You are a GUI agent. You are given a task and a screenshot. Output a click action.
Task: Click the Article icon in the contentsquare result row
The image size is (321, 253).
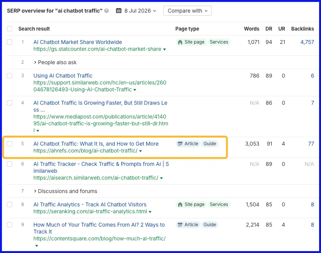tap(180, 225)
